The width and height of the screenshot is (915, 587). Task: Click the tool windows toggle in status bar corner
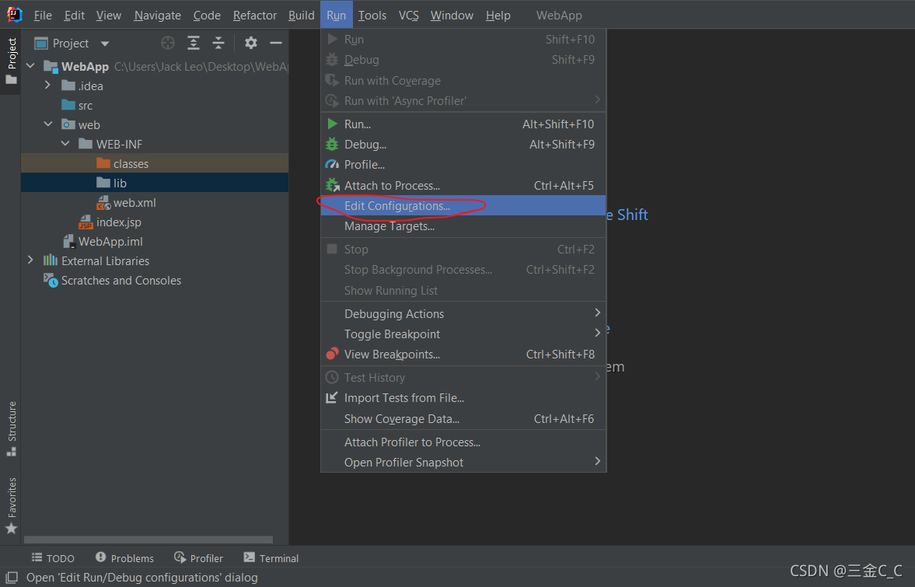coord(12,578)
